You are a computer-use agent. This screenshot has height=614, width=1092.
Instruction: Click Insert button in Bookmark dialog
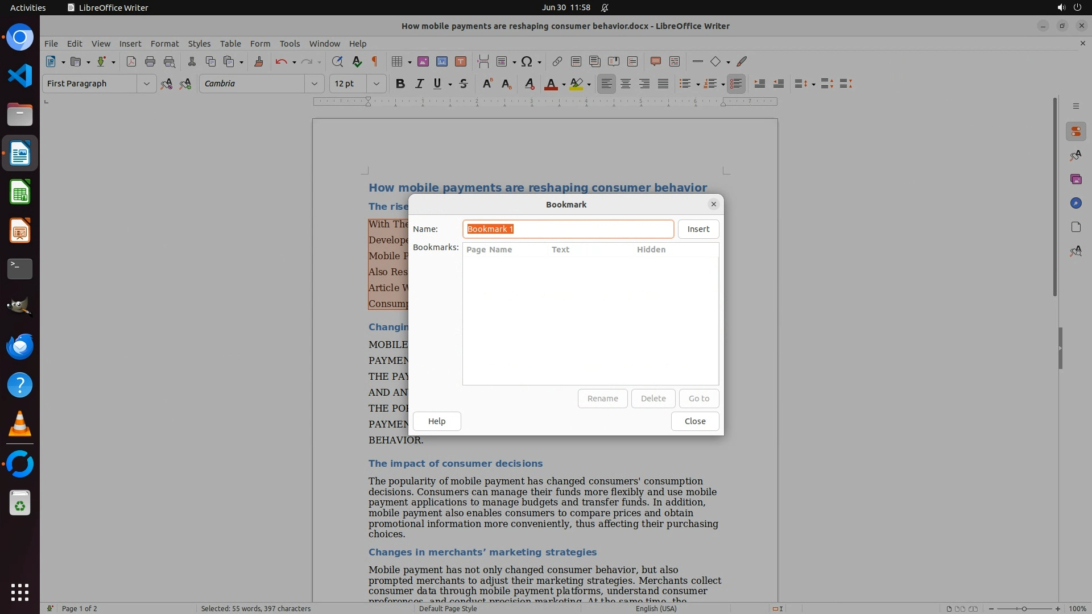point(698,229)
